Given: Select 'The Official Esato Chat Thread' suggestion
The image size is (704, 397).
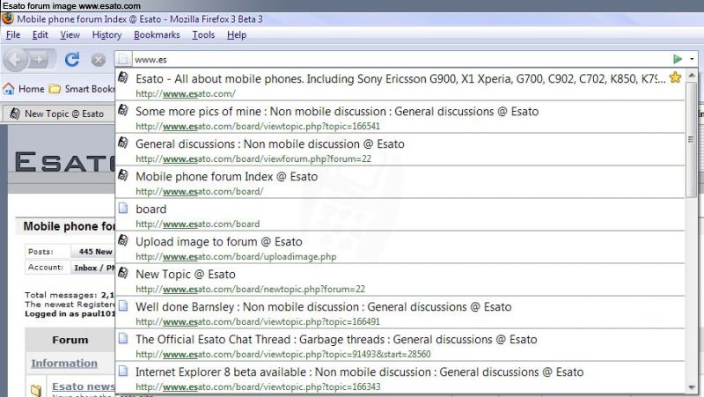Looking at the screenshot, I should [x=400, y=345].
